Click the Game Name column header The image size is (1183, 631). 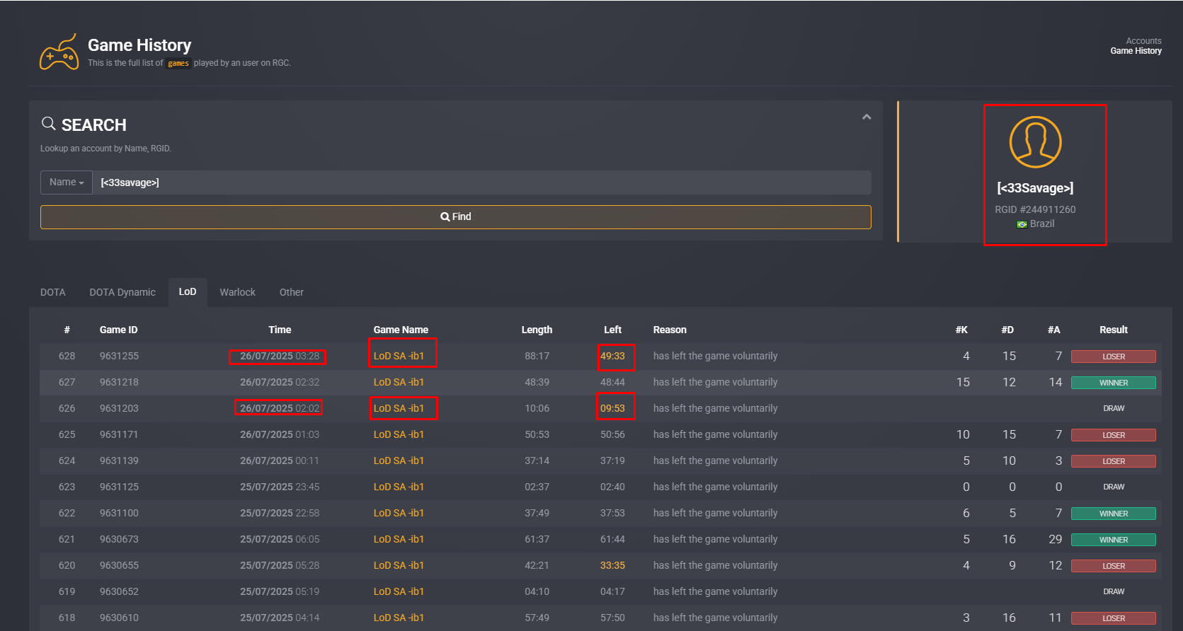pos(401,330)
